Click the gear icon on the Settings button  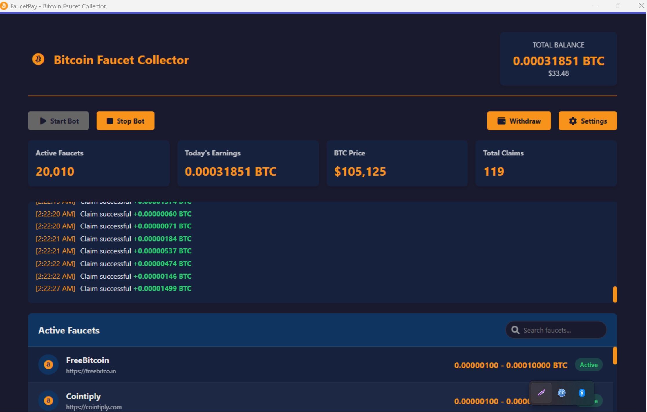(573, 121)
